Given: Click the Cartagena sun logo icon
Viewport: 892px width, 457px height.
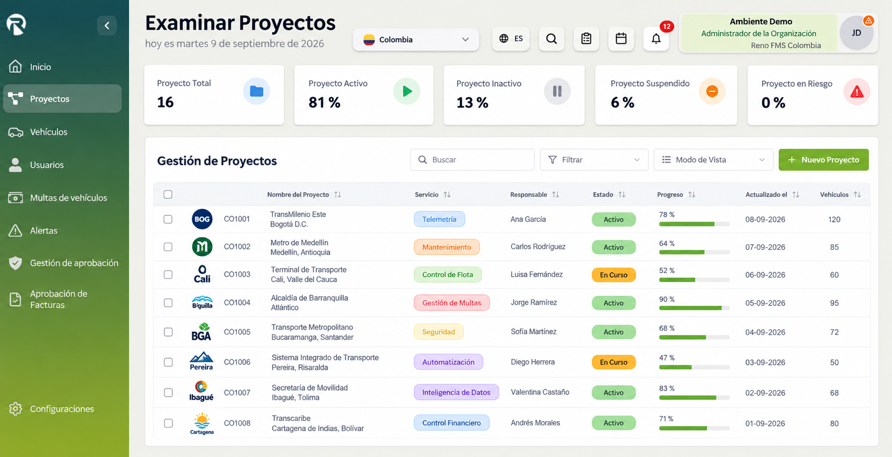Looking at the screenshot, I should [202, 423].
